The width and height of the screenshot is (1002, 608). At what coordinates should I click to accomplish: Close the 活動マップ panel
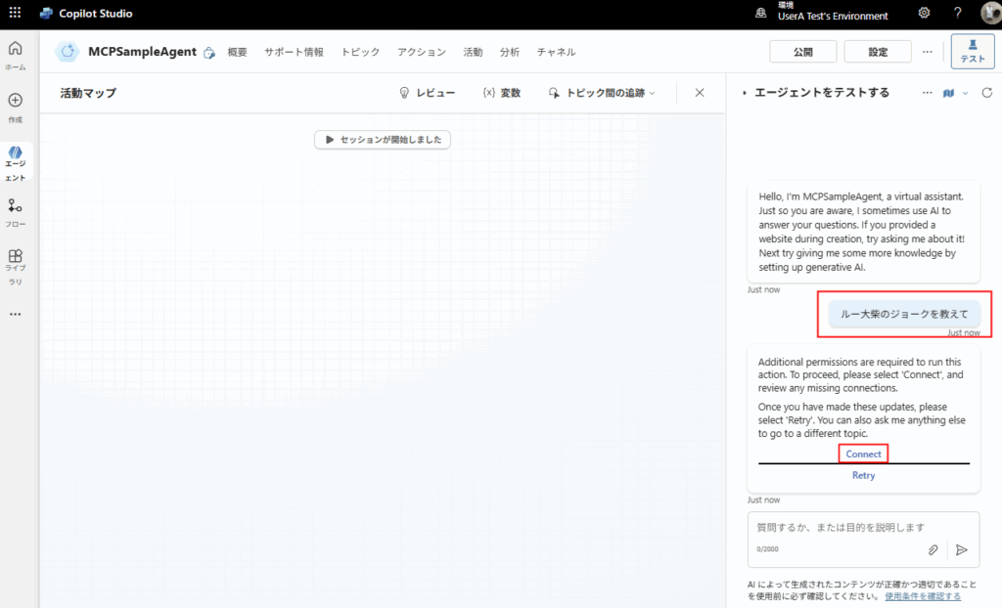click(700, 93)
